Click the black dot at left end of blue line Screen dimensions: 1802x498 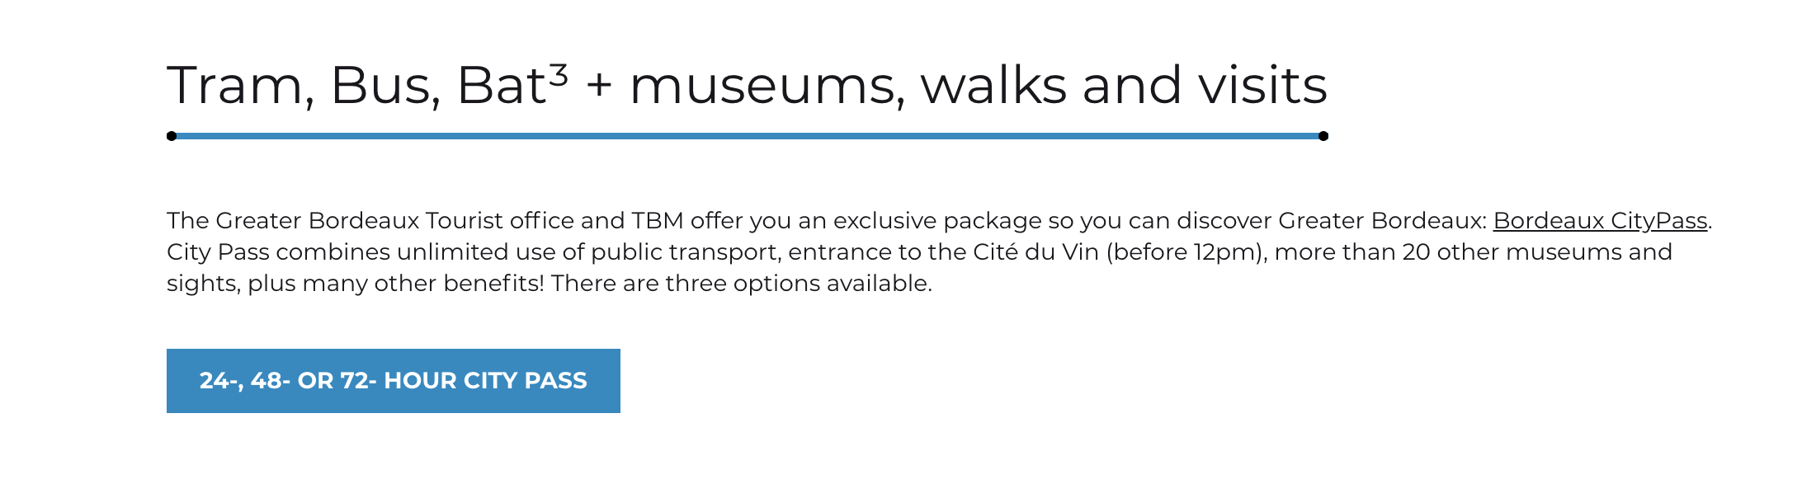[172, 136]
